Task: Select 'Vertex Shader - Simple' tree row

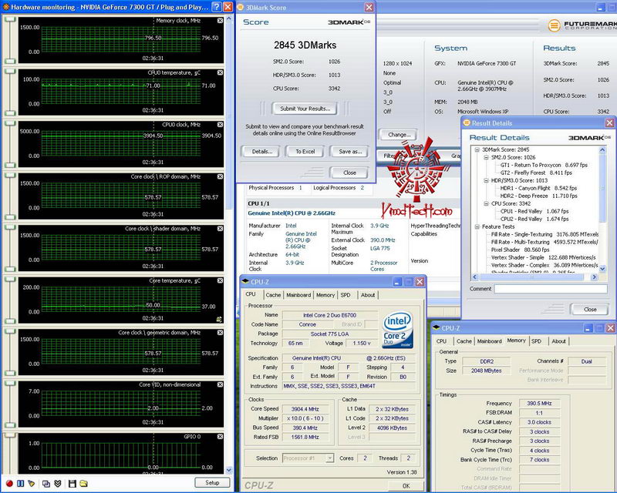Action: click(x=543, y=257)
